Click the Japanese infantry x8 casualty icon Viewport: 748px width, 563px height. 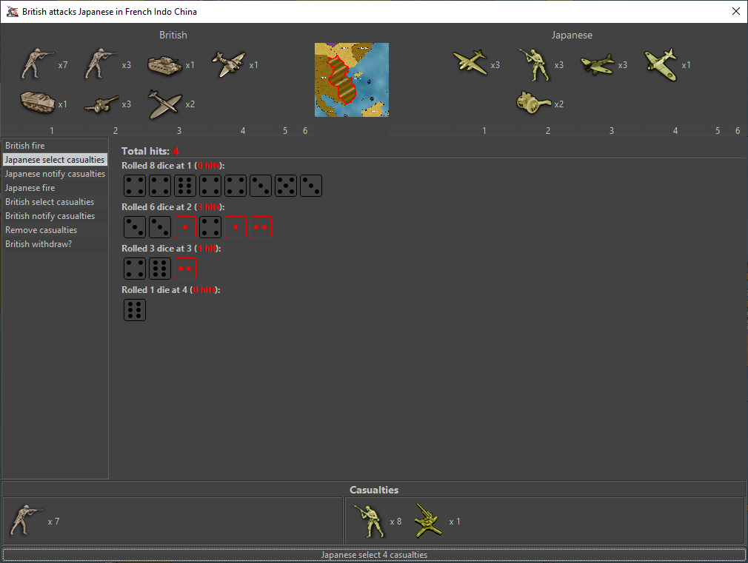(370, 522)
